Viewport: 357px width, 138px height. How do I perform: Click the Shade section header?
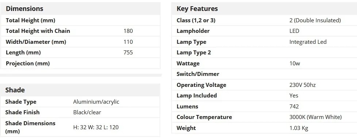[x=15, y=90]
